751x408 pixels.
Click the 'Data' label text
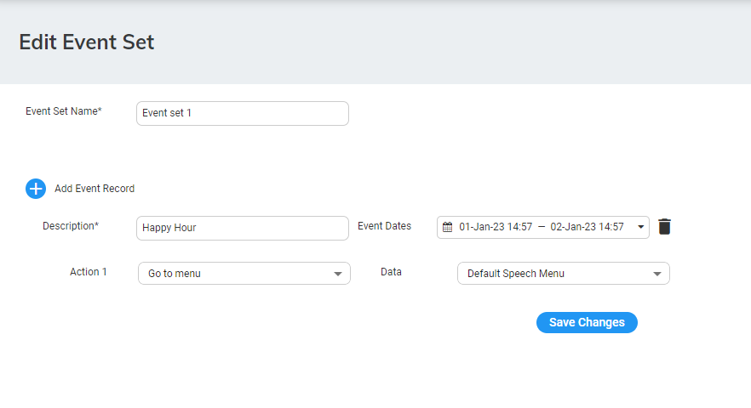[x=391, y=272]
